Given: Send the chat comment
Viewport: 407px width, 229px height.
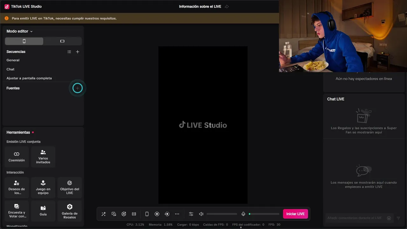Looking at the screenshot, I should click(x=398, y=218).
